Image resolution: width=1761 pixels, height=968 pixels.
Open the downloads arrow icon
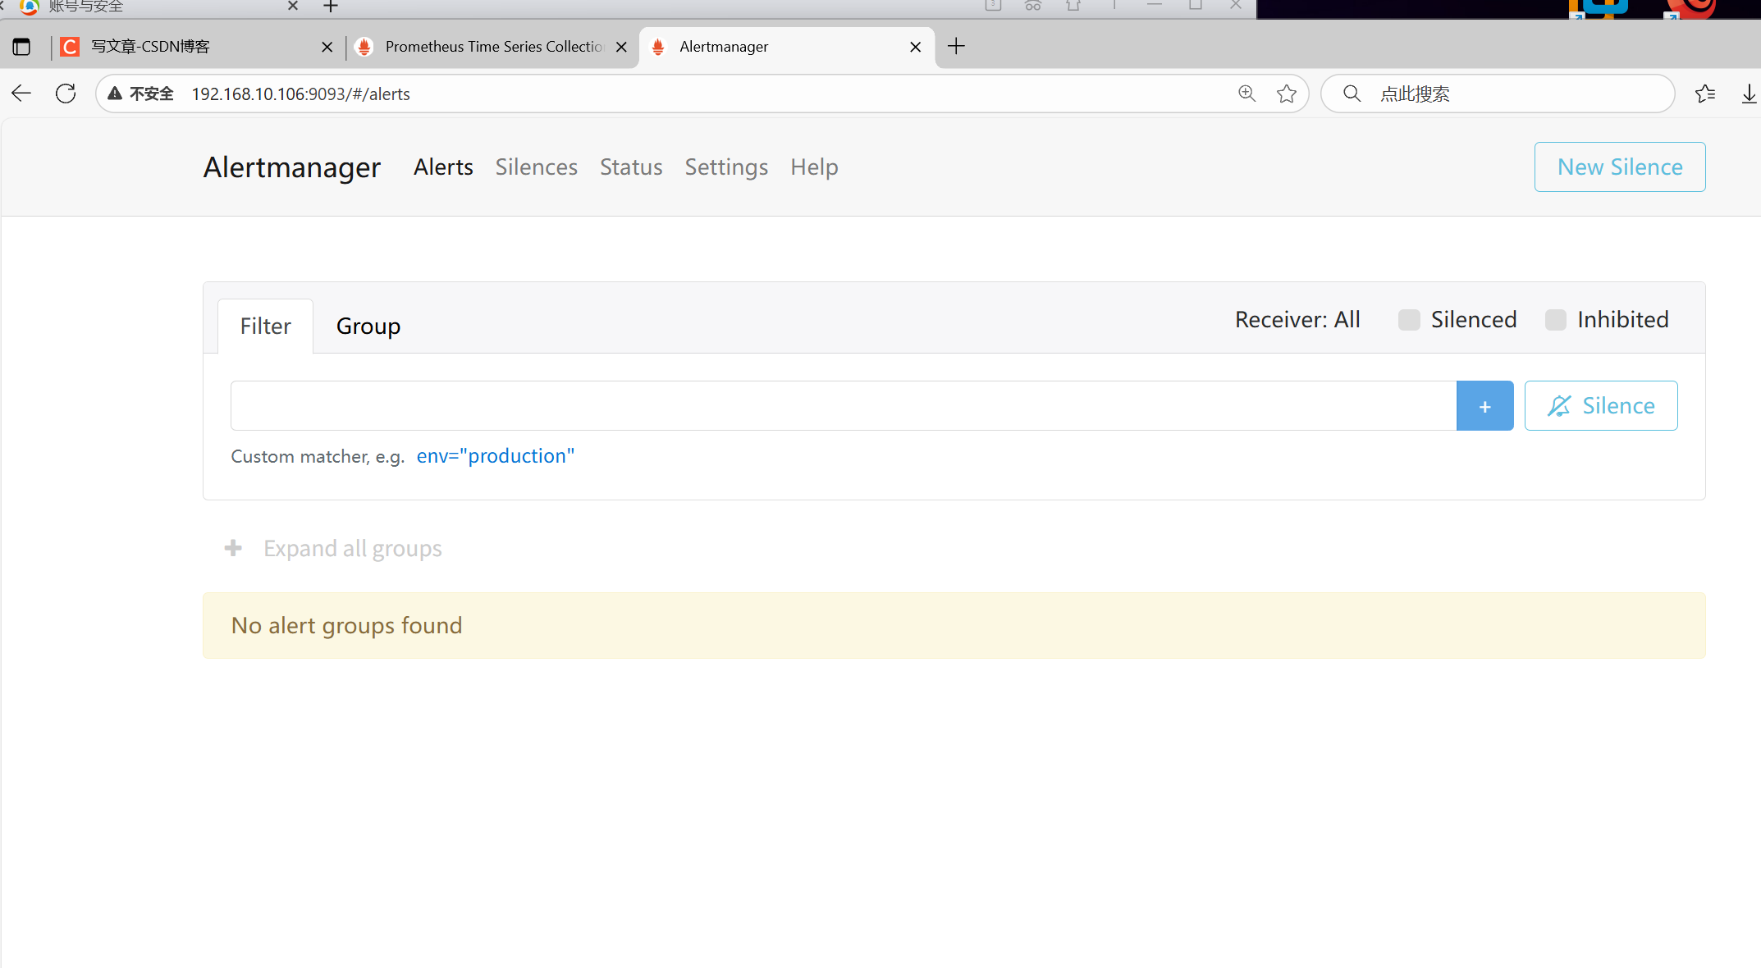pos(1749,94)
